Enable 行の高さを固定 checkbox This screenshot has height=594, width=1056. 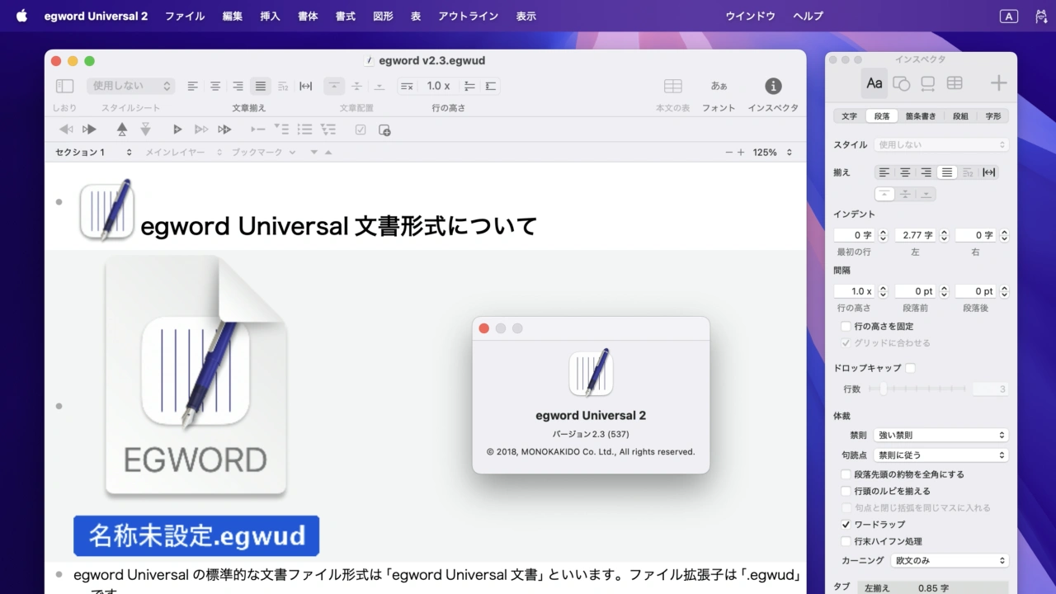[x=846, y=327]
